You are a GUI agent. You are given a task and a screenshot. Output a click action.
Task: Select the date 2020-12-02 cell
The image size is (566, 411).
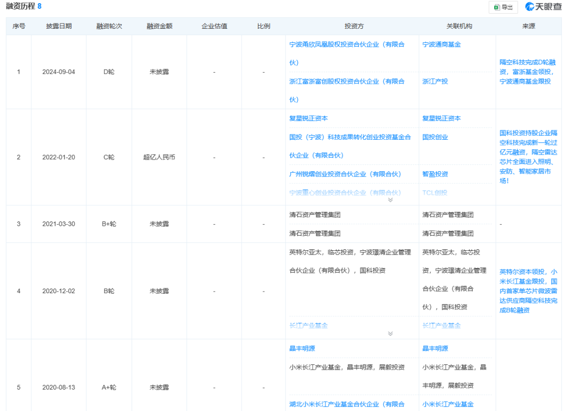tap(59, 291)
